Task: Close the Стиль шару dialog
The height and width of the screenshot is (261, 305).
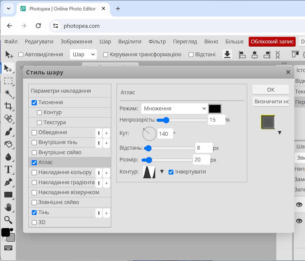Action: pos(288,72)
